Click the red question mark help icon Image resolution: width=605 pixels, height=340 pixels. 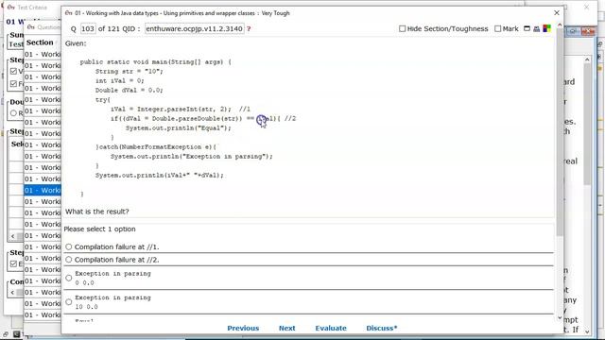coord(249,29)
